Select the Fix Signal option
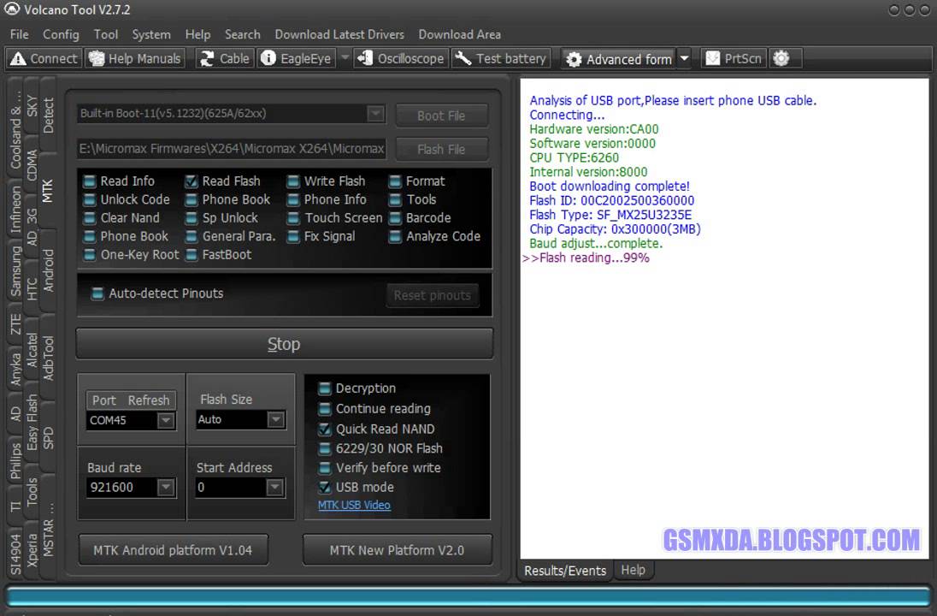The width and height of the screenshot is (937, 616). pos(321,237)
